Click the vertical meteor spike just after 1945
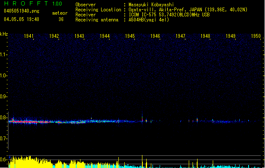Screen dimensions: 265x168 pos(142,118)
